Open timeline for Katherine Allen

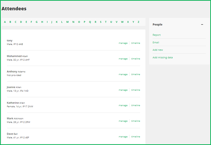tap(136, 105)
